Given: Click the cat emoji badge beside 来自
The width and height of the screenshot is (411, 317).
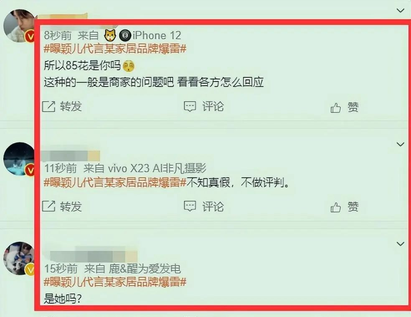Looking at the screenshot, I should tap(110, 36).
